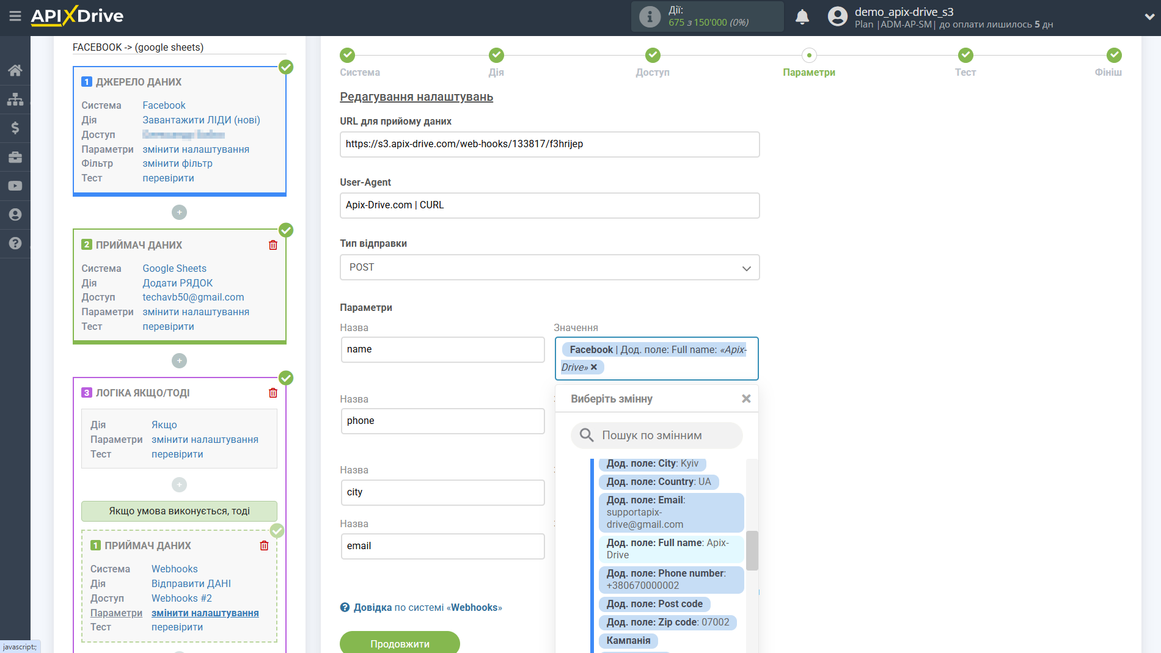Click Якщо умова виконується, тоді bar

[x=179, y=511]
